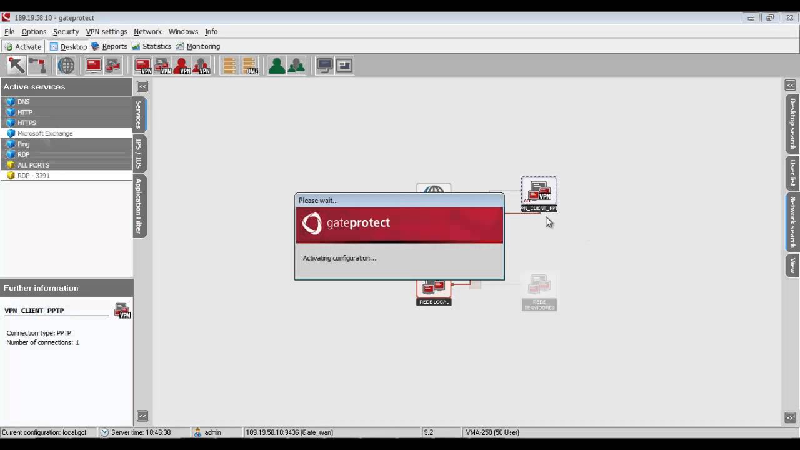Open the Desktop search side tab
This screenshot has width=800, height=450.
[x=792, y=124]
